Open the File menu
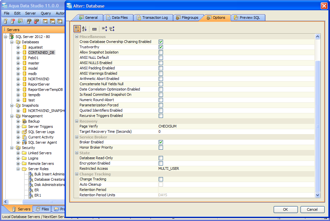 [x=7, y=13]
